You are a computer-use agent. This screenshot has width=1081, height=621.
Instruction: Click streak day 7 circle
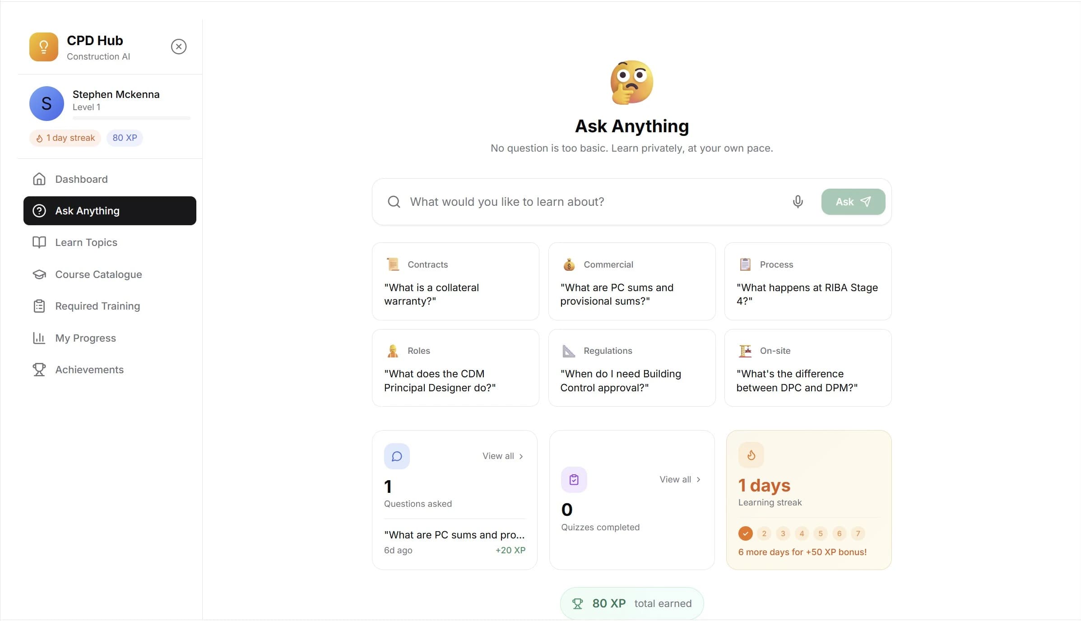[x=858, y=533]
